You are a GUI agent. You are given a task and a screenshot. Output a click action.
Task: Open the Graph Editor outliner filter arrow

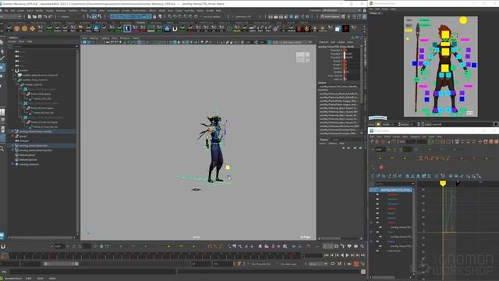point(413,184)
